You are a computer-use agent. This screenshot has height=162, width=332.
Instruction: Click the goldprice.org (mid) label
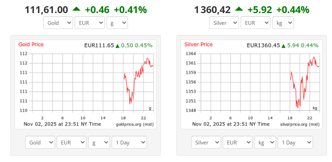point(135,124)
